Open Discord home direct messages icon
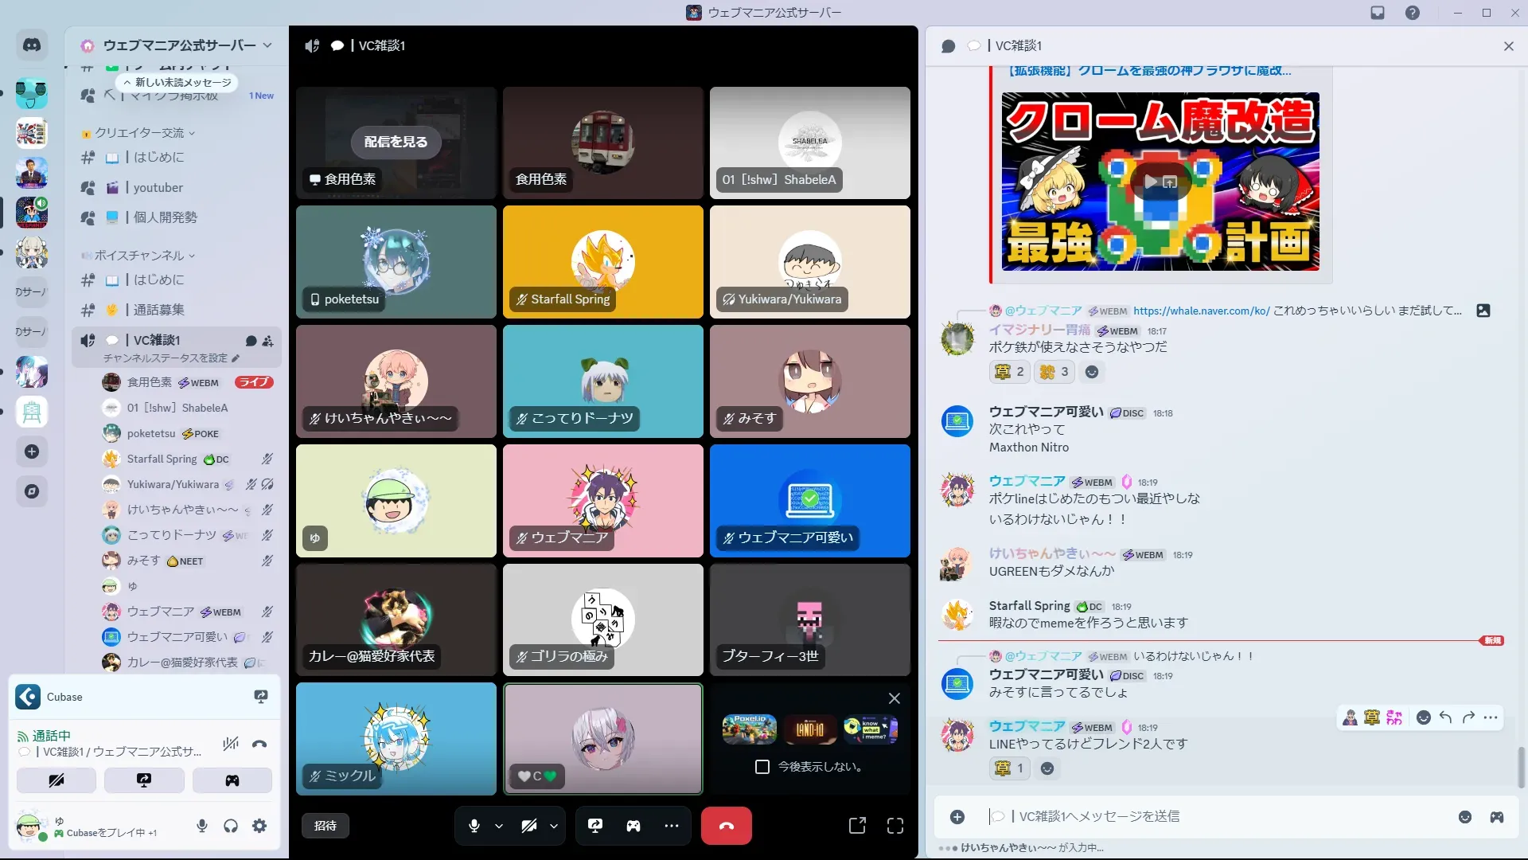 (32, 45)
